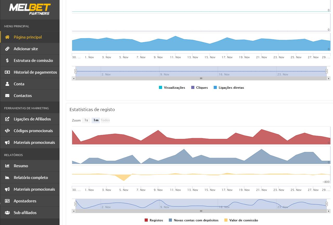
Task: Hide the Registos series in the legend
Action: 154,220
